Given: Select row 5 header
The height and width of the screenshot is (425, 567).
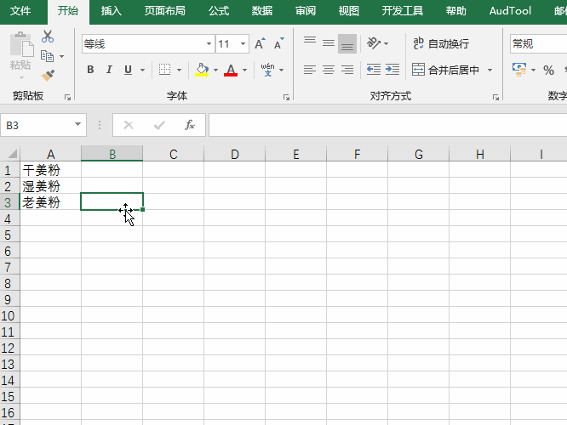Looking at the screenshot, I should click(x=9, y=235).
